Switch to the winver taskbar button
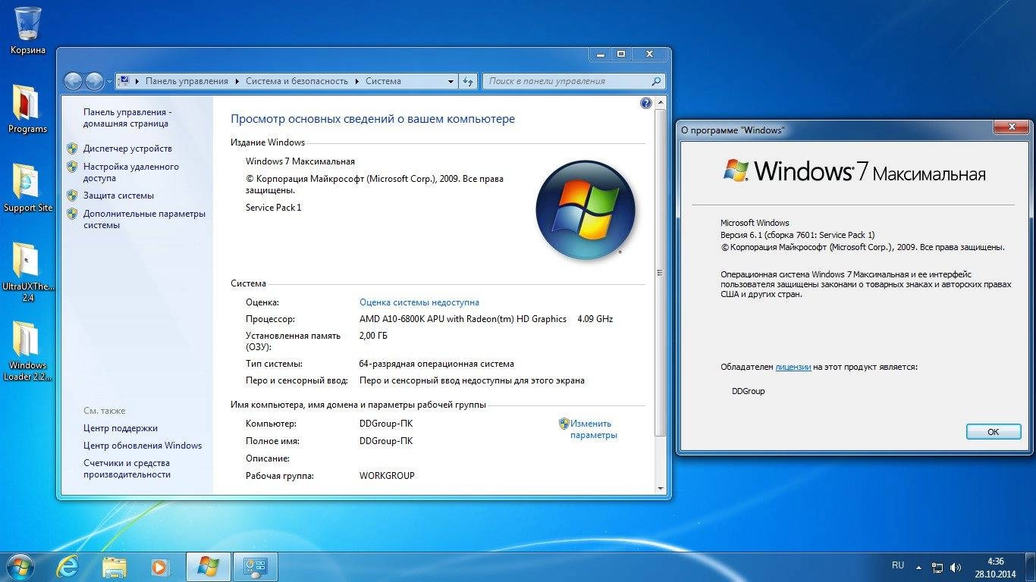 208,566
